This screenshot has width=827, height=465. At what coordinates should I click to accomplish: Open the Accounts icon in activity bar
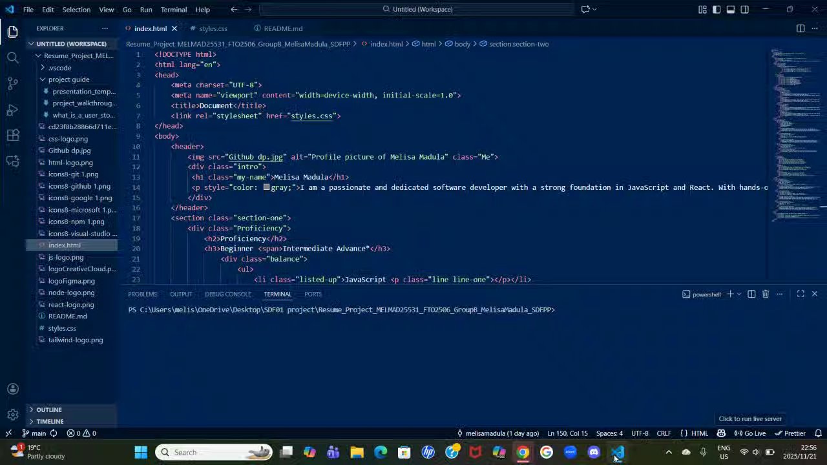[x=12, y=389]
